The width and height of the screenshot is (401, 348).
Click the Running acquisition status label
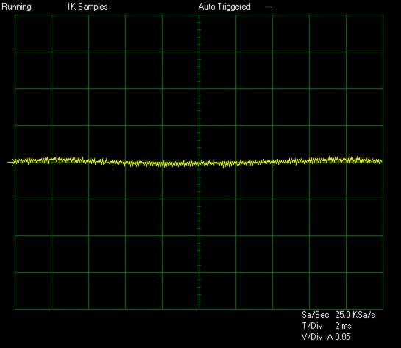click(x=16, y=7)
